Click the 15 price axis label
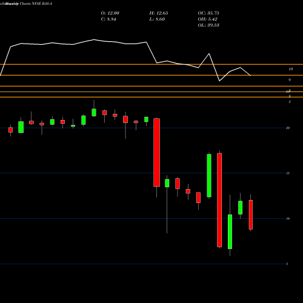Image resolution: width=303 pixels, height=303 pixels. [288, 173]
